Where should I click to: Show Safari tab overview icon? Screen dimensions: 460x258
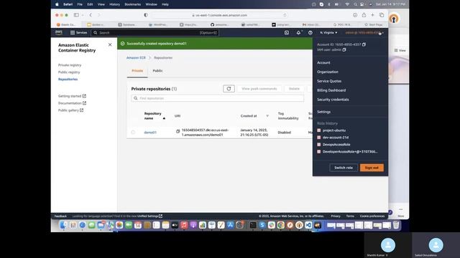pos(382,15)
